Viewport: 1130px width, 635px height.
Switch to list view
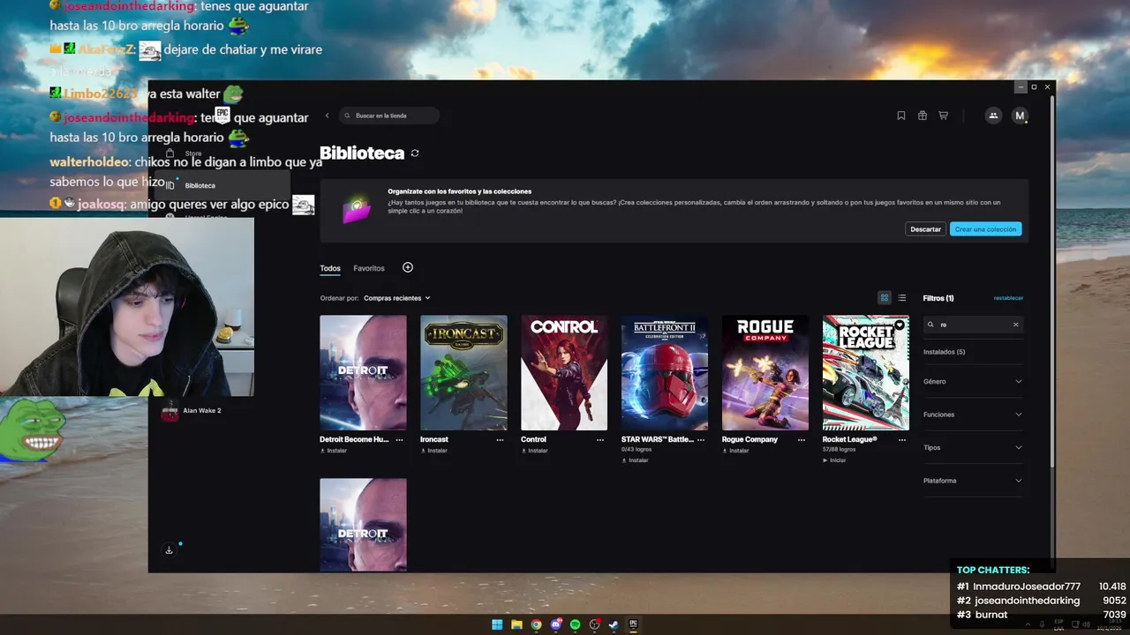tap(901, 298)
